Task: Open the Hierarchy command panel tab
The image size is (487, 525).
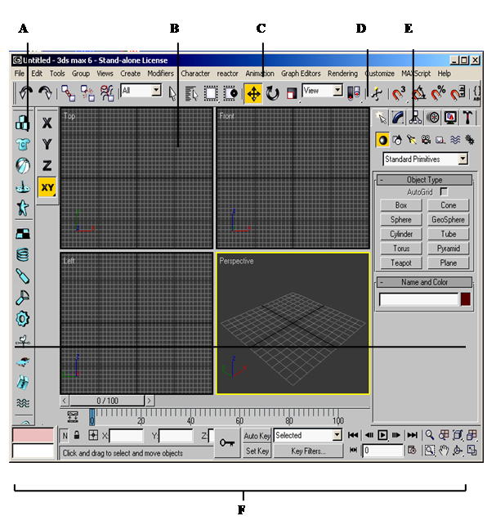Action: coord(415,118)
